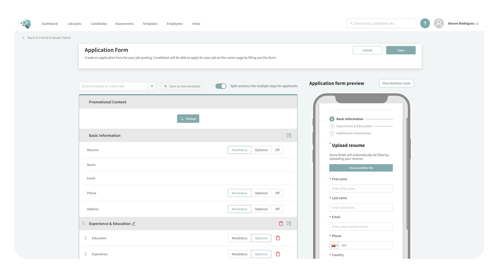Viewport: 501px width, 280px height.
Task: Click the pencil icon to rename Experience & Education
Action: [134, 224]
